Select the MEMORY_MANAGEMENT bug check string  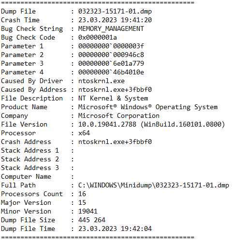(x=111, y=29)
